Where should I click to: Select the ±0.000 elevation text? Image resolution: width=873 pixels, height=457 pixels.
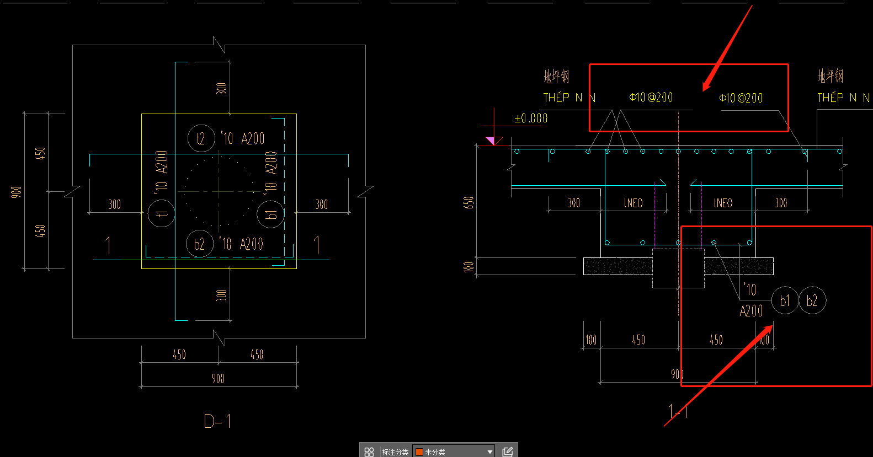coord(531,118)
